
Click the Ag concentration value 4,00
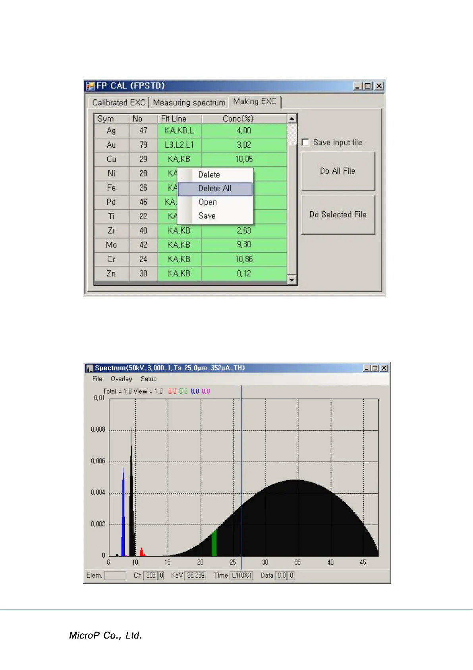(244, 130)
